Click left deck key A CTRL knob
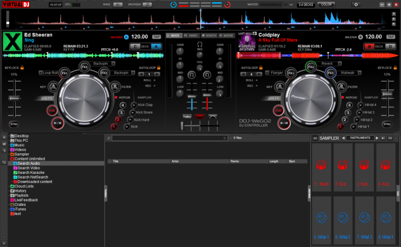Viewport: 401px width, 247px height. (x=53, y=87)
